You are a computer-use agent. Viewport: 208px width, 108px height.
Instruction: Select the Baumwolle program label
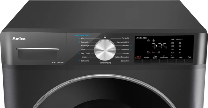pyautogui.click(x=85, y=42)
